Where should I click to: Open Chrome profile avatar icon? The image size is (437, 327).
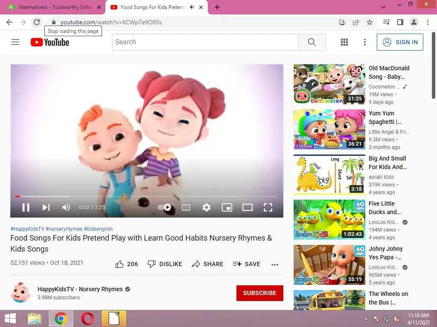tap(414, 22)
